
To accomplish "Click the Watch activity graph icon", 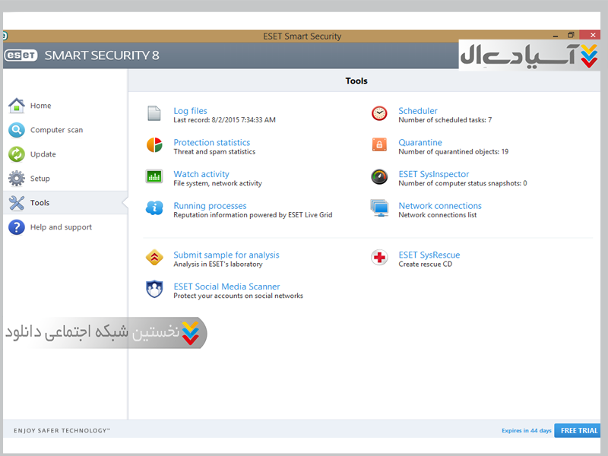I will [154, 177].
